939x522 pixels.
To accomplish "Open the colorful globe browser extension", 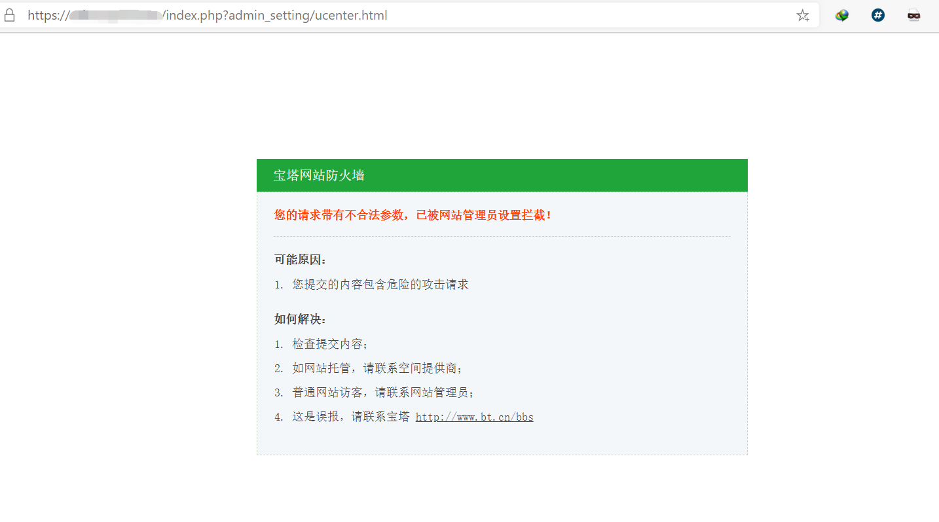I will pyautogui.click(x=842, y=15).
